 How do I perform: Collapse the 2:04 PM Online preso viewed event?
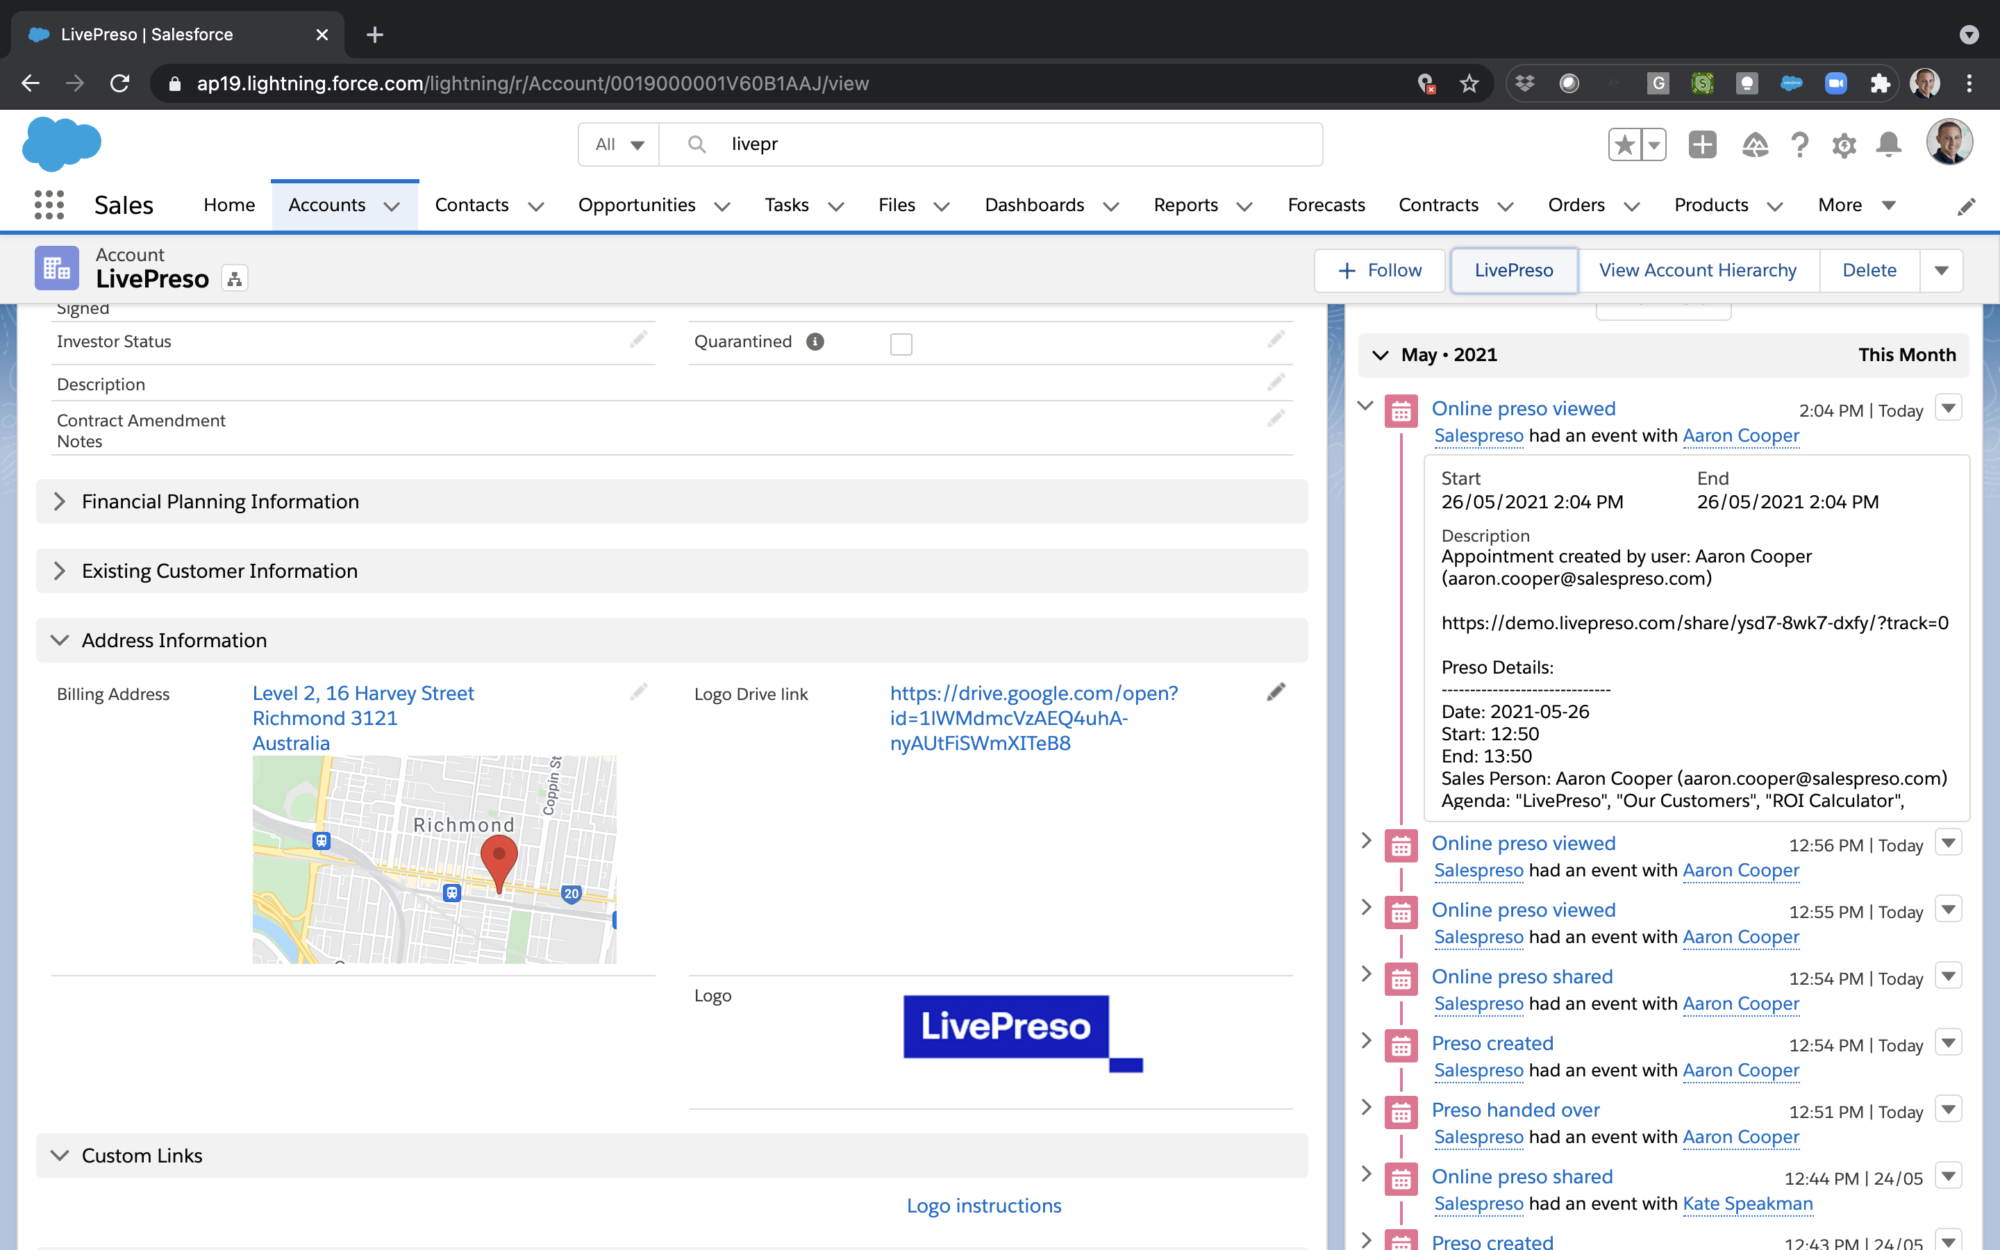pos(1366,405)
